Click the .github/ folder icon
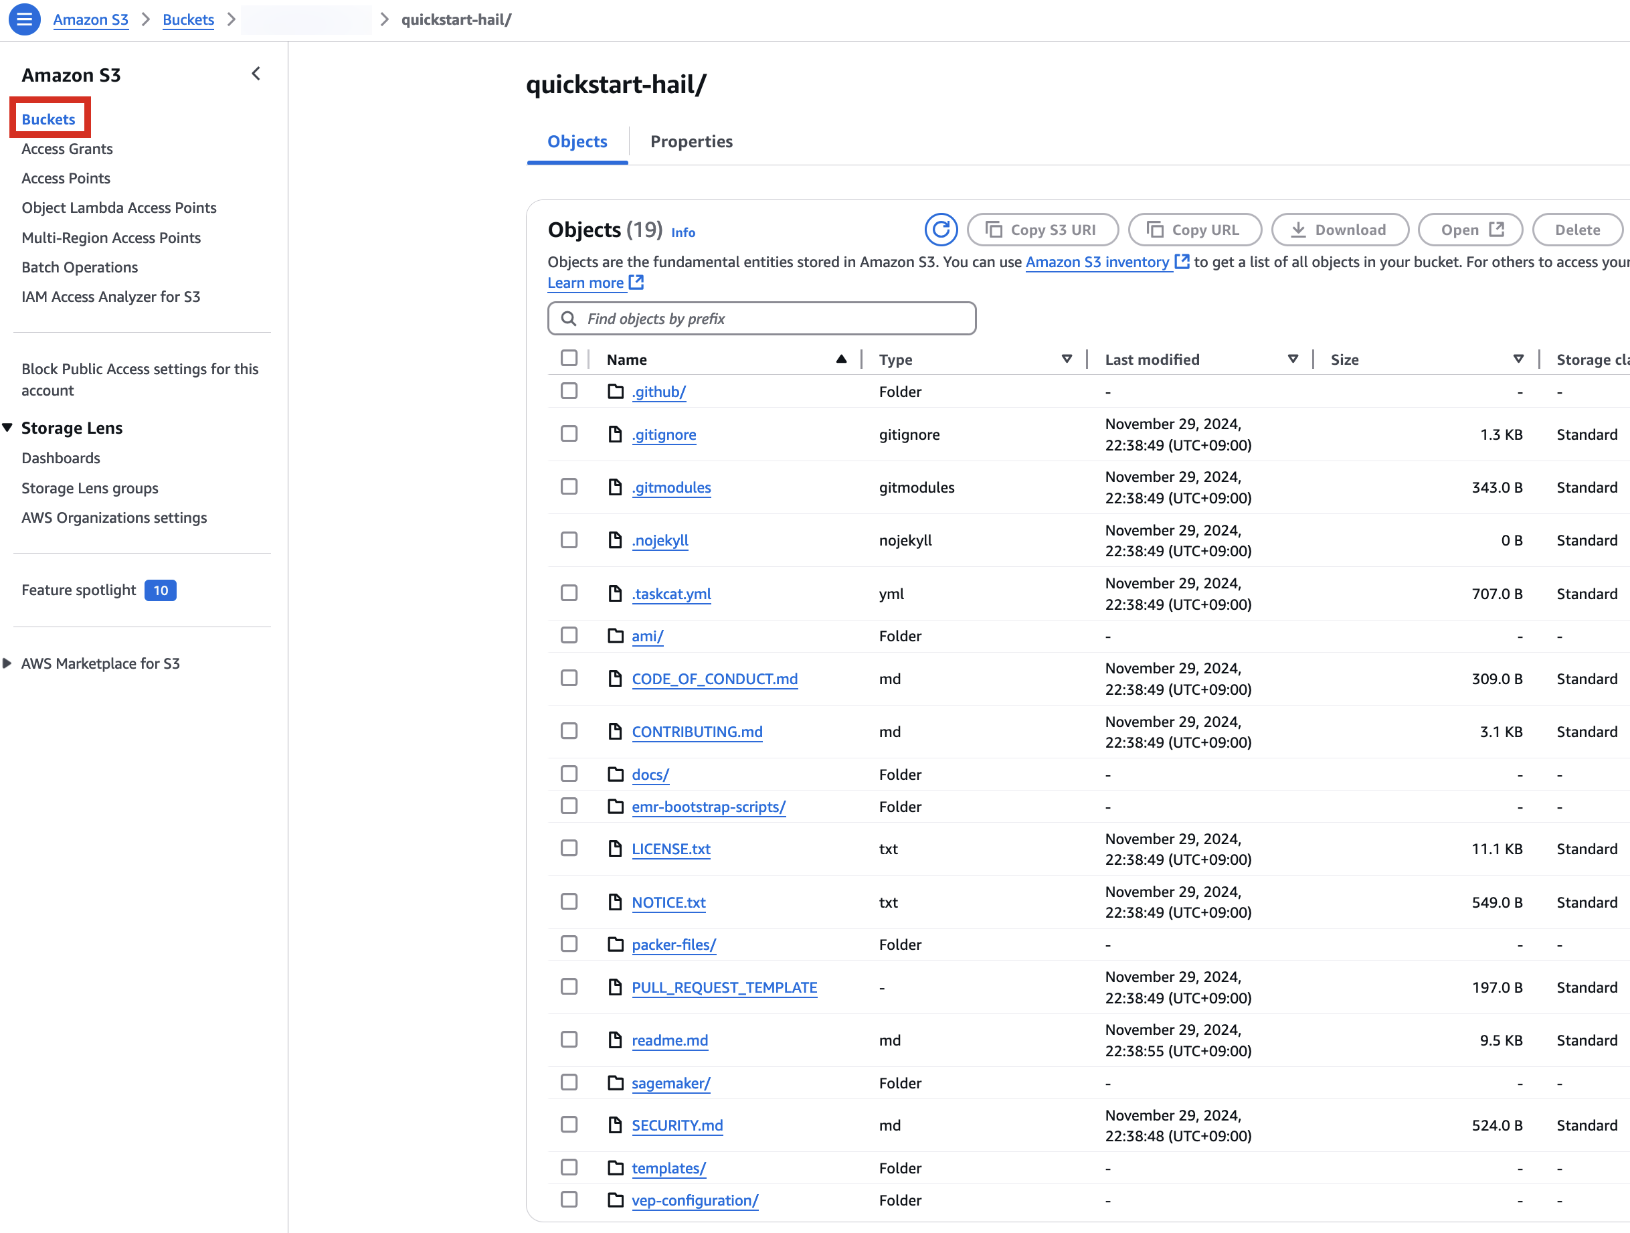1630x1233 pixels. 616,392
